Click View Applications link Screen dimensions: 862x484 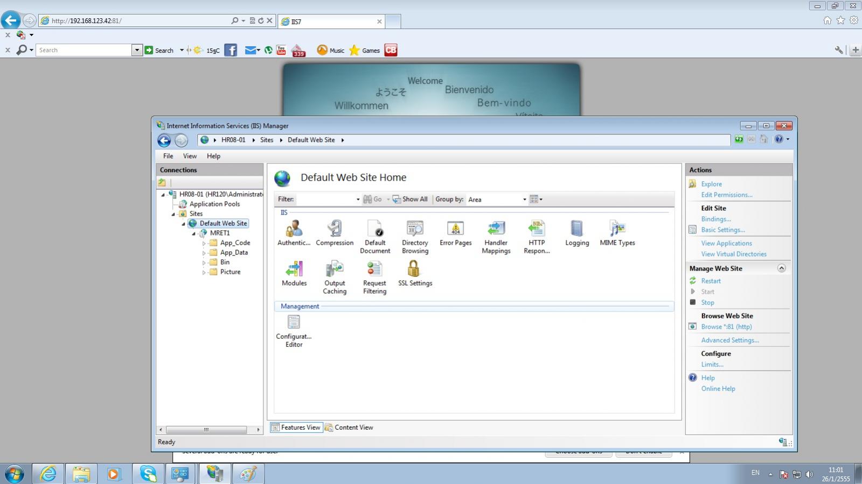point(726,243)
